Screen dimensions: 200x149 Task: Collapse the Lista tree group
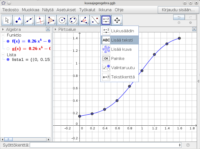click(x=3, y=54)
